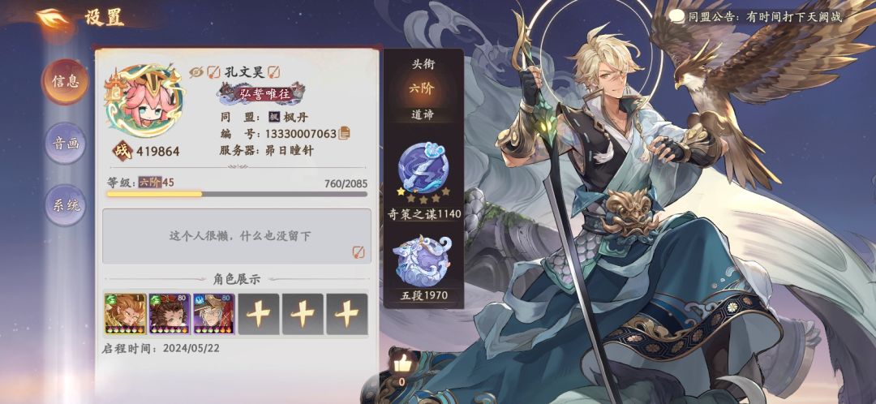Switch to the 信息 tab
The width and height of the screenshot is (876, 404).
click(66, 82)
